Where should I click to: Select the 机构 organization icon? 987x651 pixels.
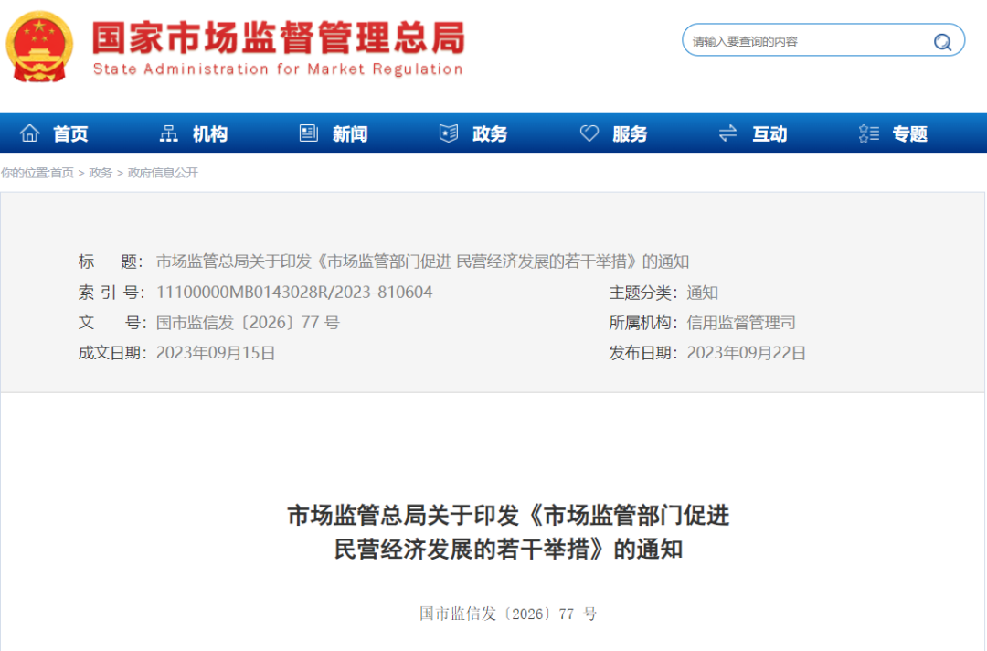168,133
